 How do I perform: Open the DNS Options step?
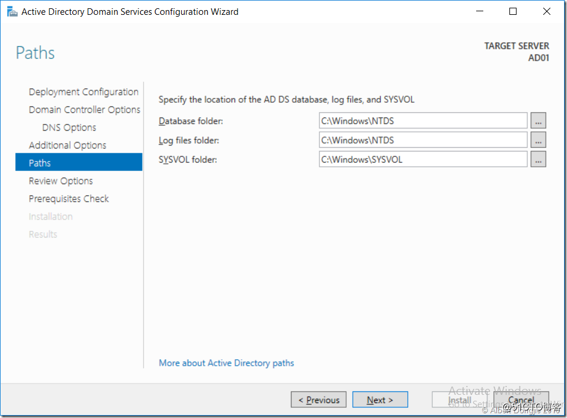pos(69,127)
